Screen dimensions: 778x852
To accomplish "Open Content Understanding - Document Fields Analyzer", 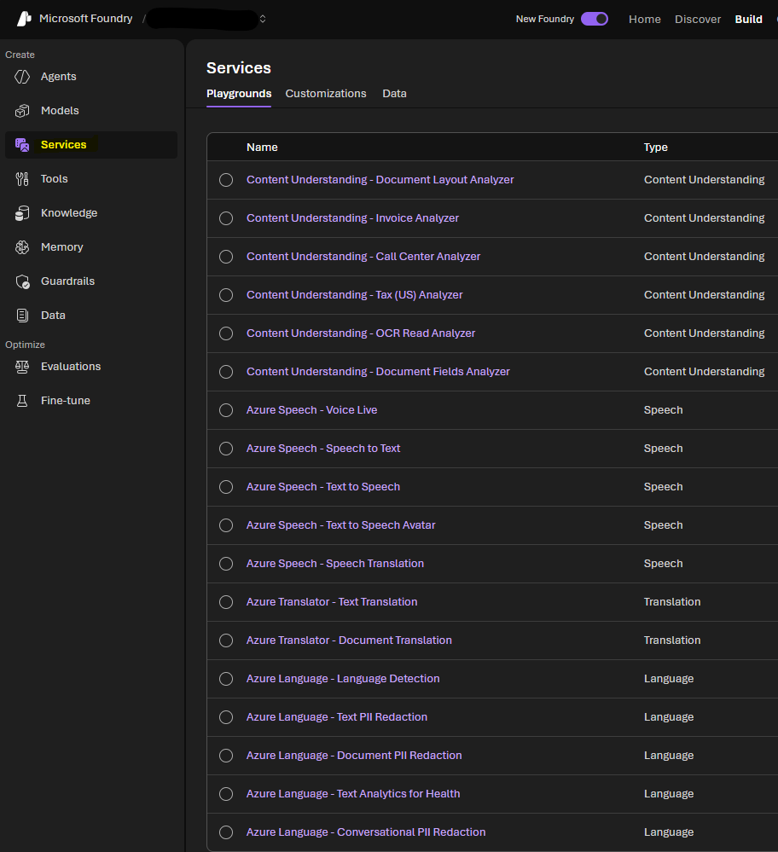I will pyautogui.click(x=378, y=372).
